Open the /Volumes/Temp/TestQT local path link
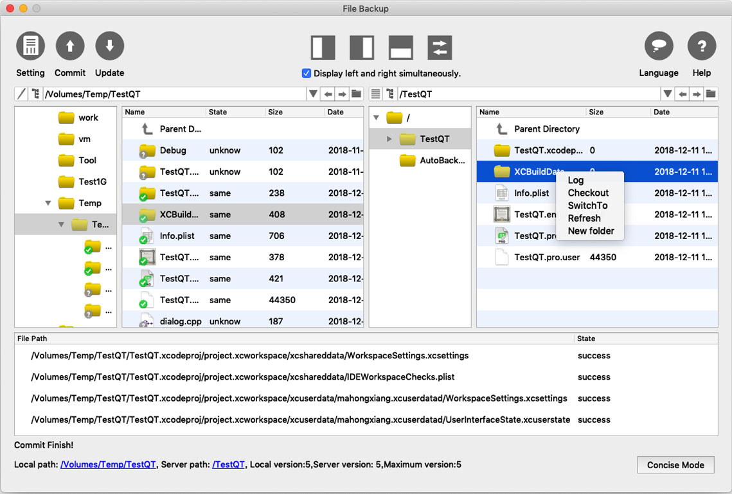Viewport: 732px width, 494px height. pos(109,464)
